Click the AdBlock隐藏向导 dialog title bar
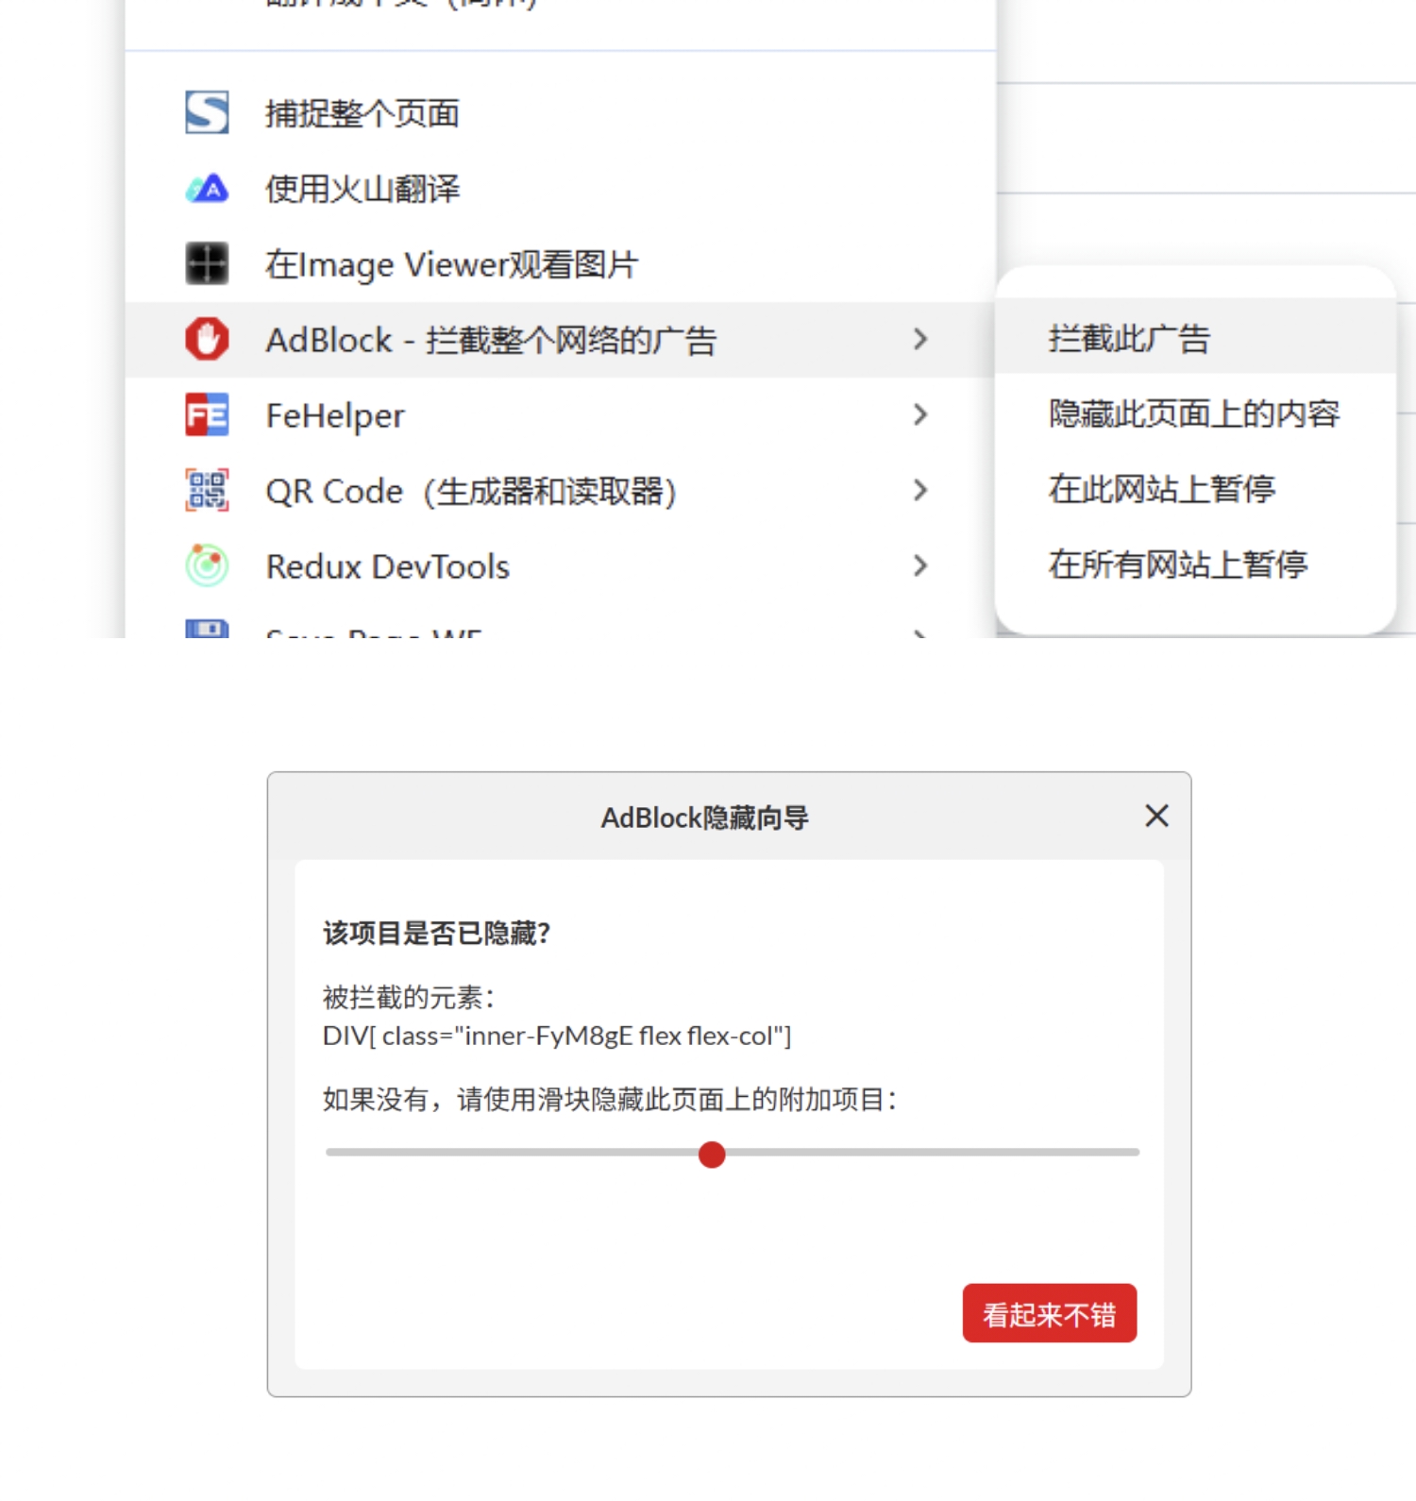The width and height of the screenshot is (1416, 1501). [x=704, y=818]
